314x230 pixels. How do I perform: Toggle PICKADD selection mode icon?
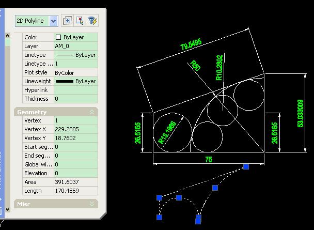pyautogui.click(x=68, y=21)
